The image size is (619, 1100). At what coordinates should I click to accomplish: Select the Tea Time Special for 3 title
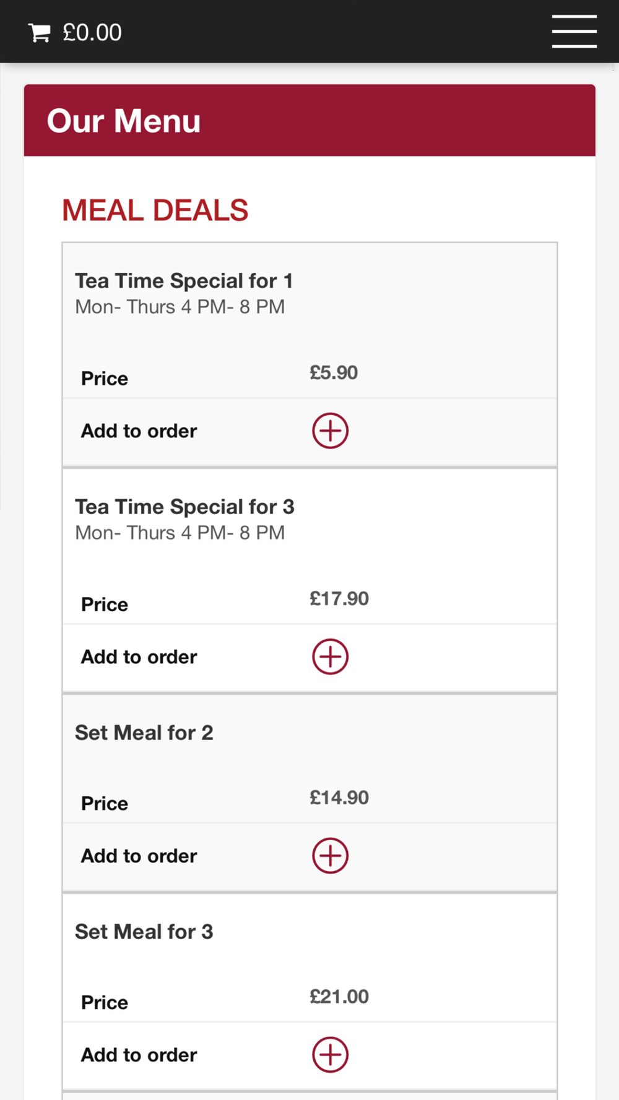click(184, 507)
